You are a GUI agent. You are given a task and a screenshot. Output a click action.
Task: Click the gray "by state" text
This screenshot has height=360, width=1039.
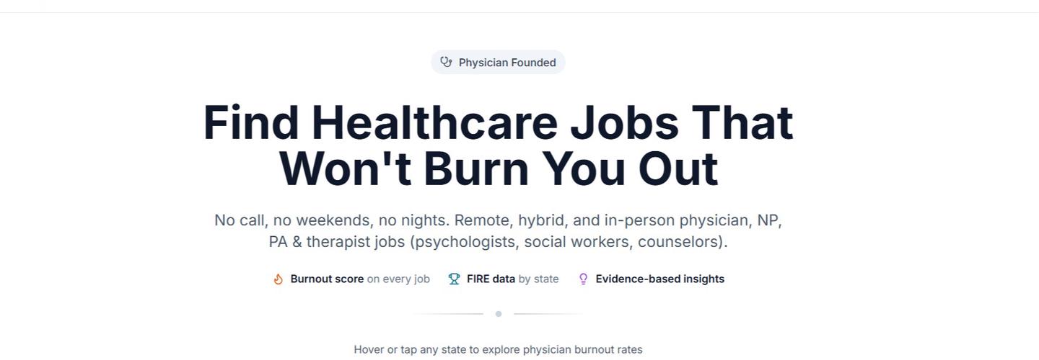coord(538,279)
